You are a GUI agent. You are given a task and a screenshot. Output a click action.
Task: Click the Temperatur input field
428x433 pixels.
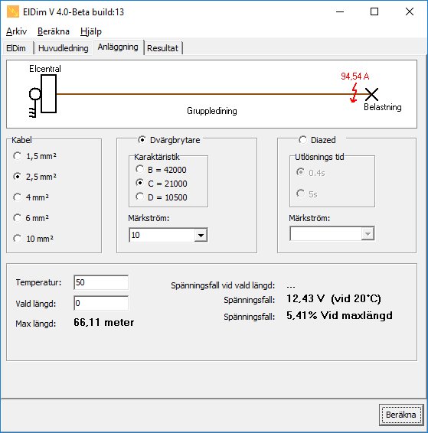coord(101,282)
